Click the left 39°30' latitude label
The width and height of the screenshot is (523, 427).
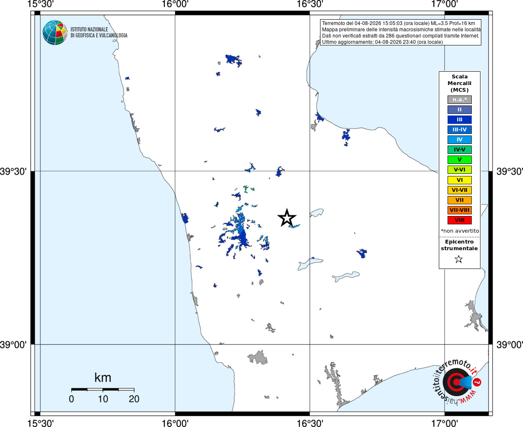13,171
